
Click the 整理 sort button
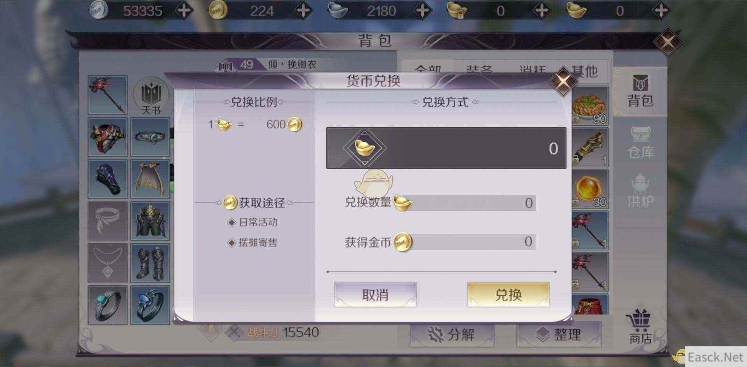click(559, 334)
